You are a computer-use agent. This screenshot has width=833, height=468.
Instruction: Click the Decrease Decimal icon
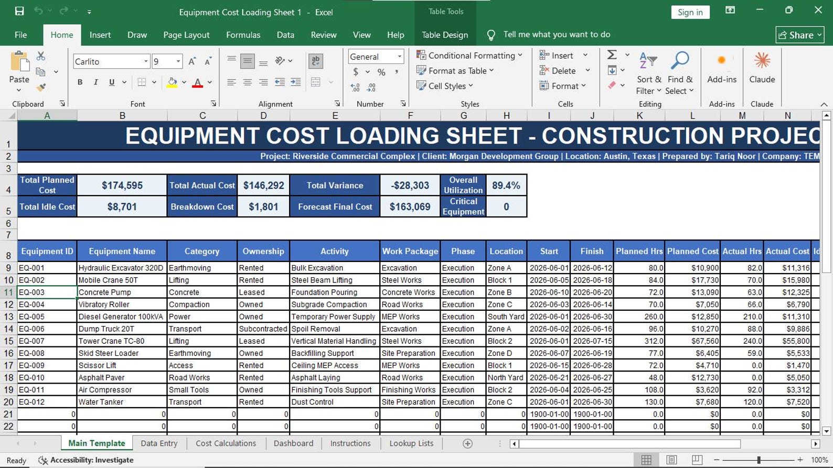tap(371, 88)
